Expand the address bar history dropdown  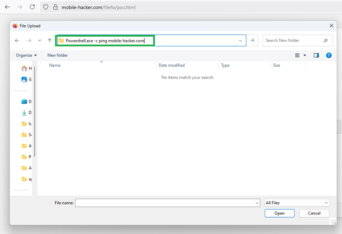[x=240, y=41]
